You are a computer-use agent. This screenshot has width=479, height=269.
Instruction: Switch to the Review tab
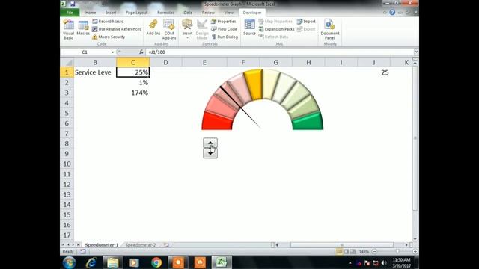(208, 13)
